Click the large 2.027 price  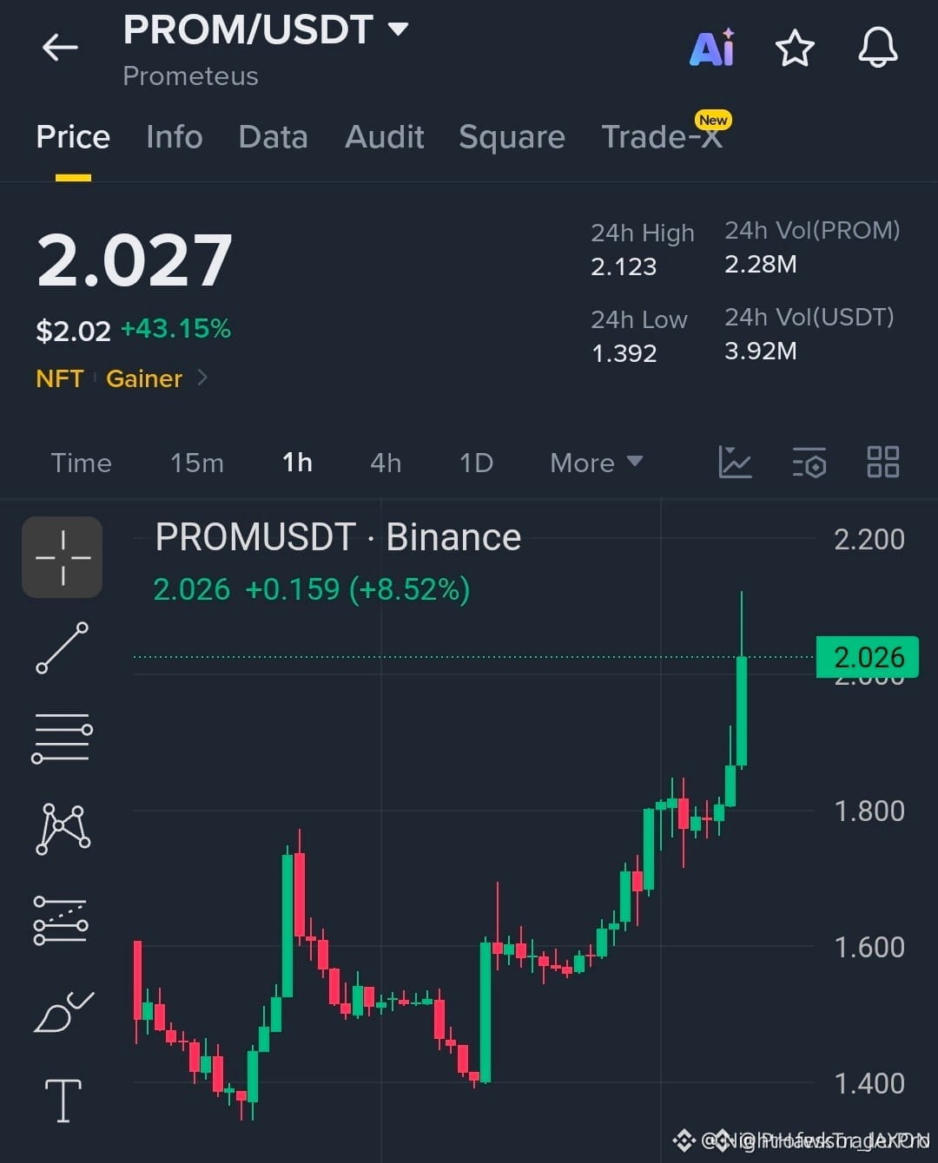(135, 260)
